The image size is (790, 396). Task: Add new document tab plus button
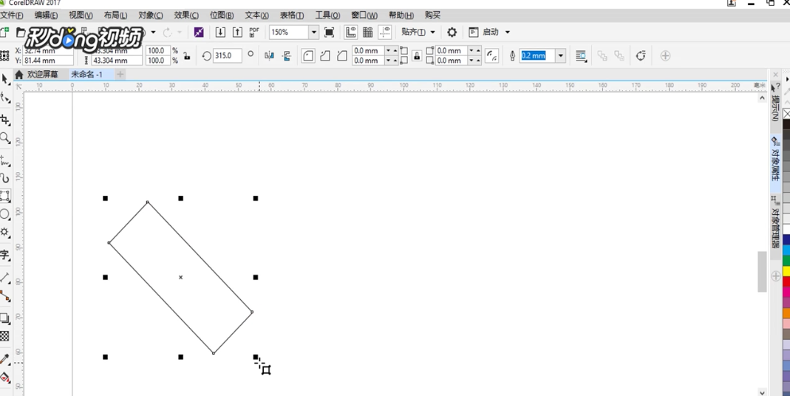[x=120, y=75]
